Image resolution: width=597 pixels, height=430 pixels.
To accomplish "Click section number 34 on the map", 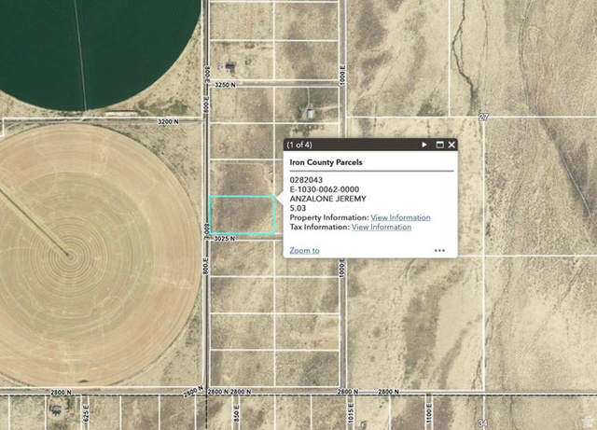I will [x=482, y=423].
